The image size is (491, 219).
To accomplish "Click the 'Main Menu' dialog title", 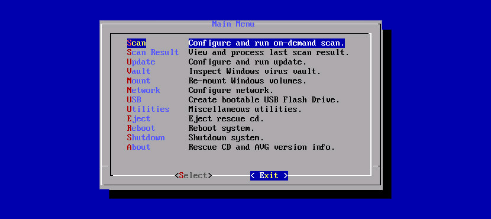I will (x=233, y=24).
